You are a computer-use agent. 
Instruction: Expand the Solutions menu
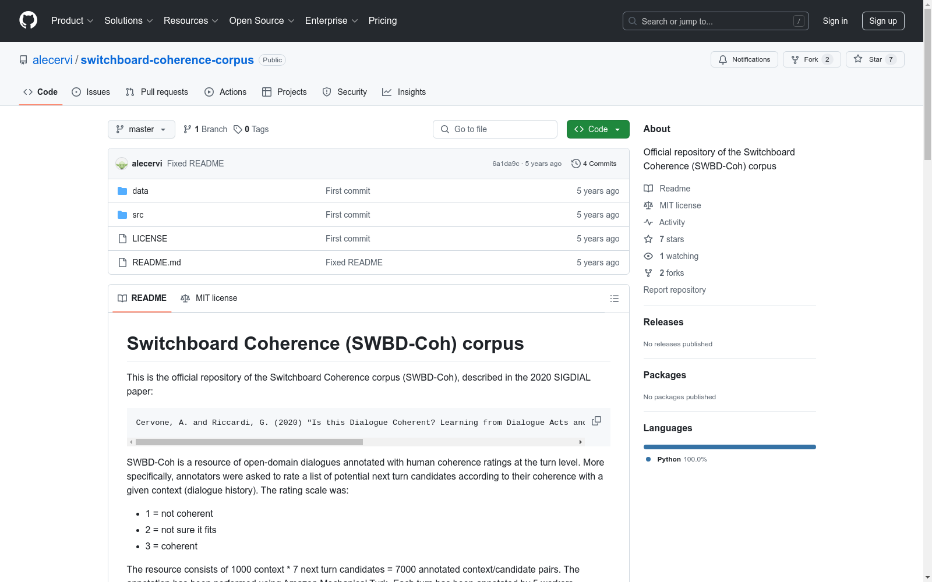pyautogui.click(x=129, y=21)
